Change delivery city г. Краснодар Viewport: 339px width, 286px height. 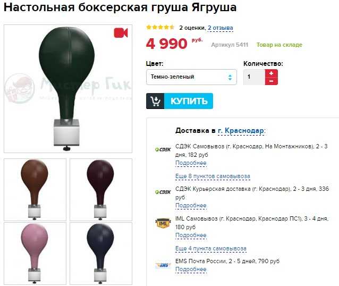click(241, 131)
